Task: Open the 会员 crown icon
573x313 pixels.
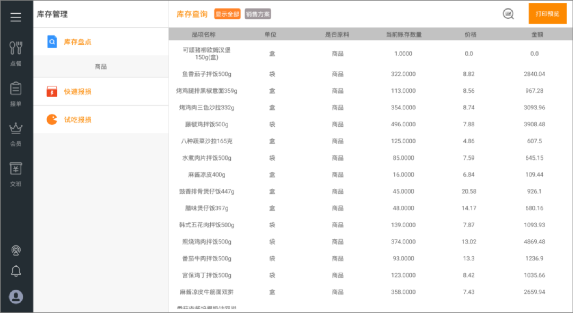Action: point(16,134)
